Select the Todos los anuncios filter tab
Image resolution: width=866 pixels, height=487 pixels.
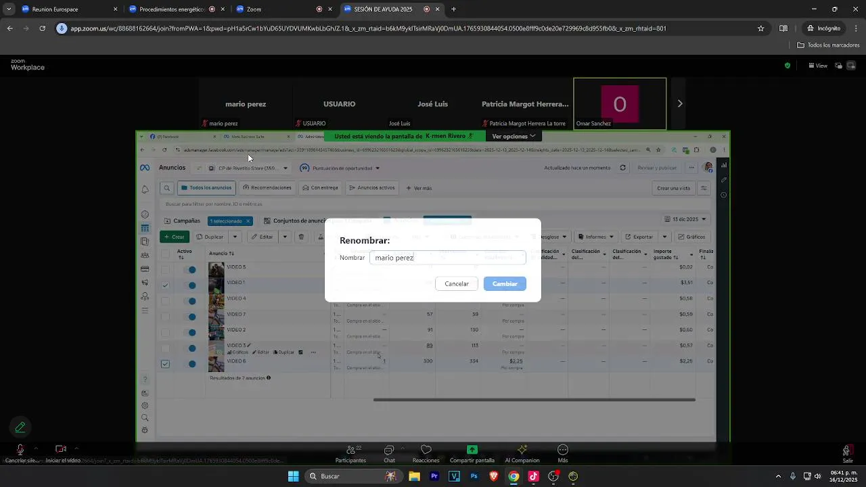click(206, 188)
